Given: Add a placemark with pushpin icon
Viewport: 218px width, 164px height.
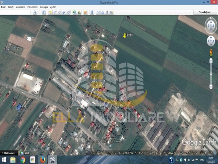Looking at the screenshot, I should (x=50, y=12).
